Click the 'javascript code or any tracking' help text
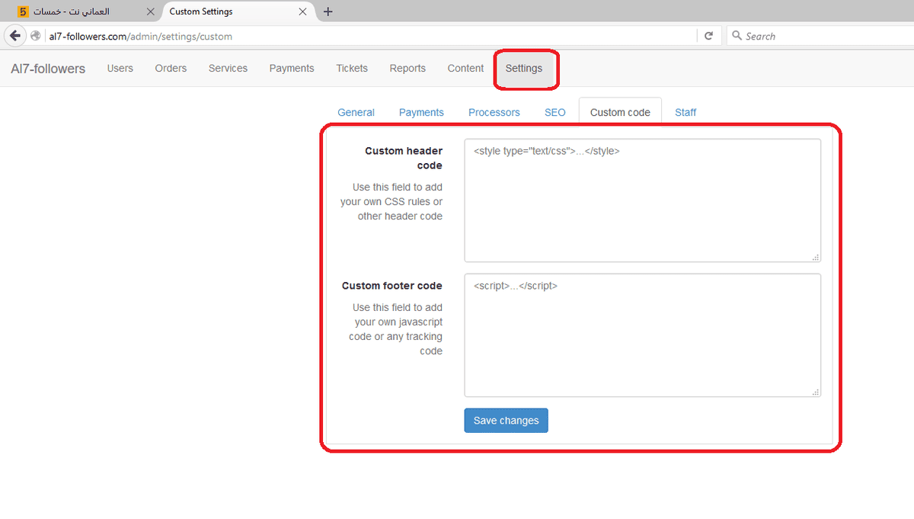The height and width of the screenshot is (519, 914). coord(395,329)
